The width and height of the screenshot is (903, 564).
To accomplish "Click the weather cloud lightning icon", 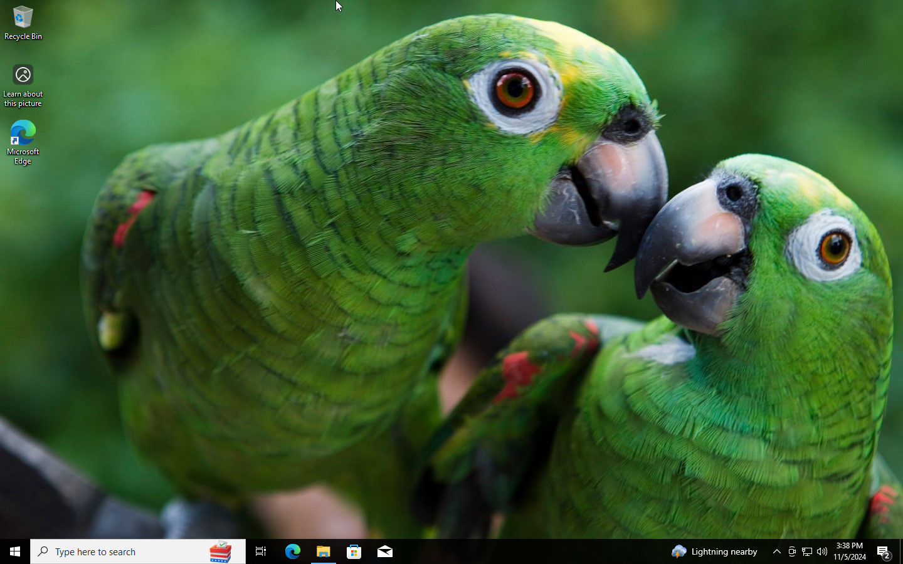I will [x=679, y=551].
